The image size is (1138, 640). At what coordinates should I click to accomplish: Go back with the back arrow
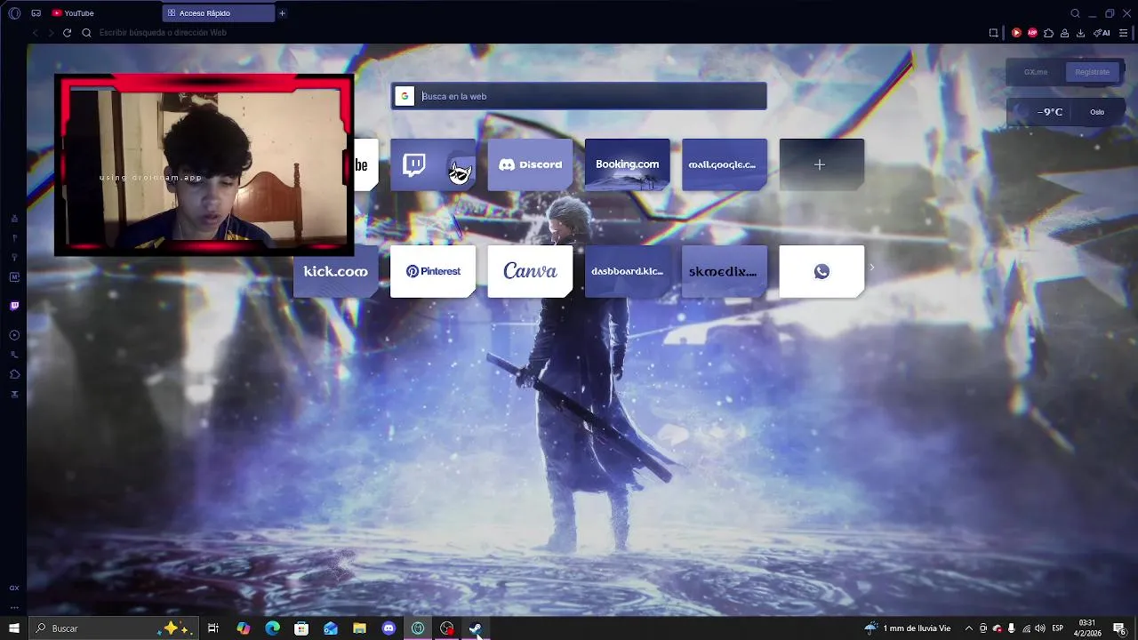(35, 33)
